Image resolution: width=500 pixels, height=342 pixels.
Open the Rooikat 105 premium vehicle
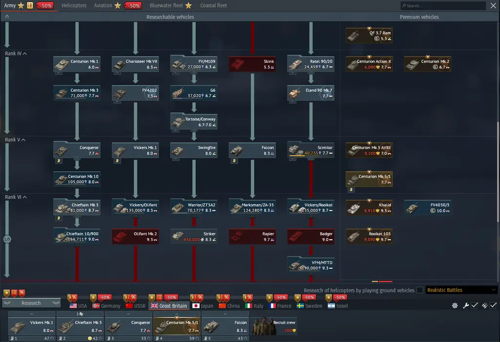(x=369, y=237)
